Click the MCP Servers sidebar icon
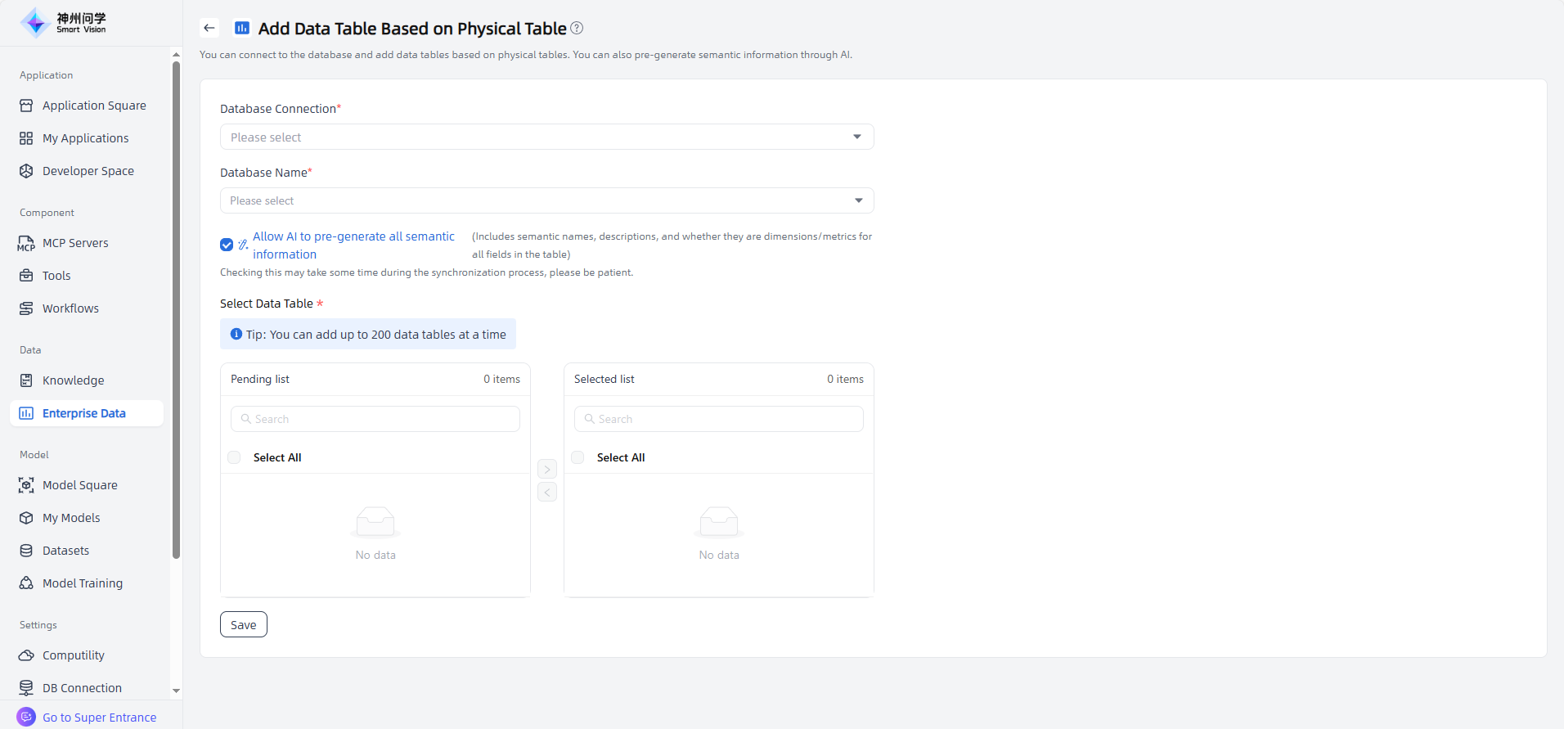 point(26,243)
